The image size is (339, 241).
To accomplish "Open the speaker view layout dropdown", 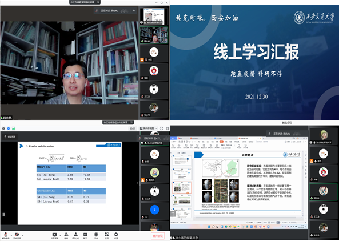I will 149,128.
